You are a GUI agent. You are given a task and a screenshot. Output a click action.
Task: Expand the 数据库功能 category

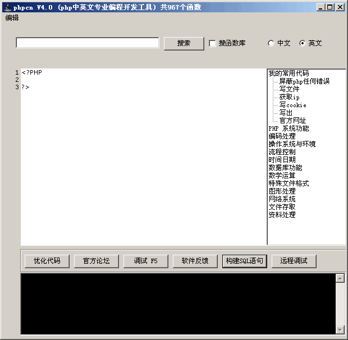285,168
